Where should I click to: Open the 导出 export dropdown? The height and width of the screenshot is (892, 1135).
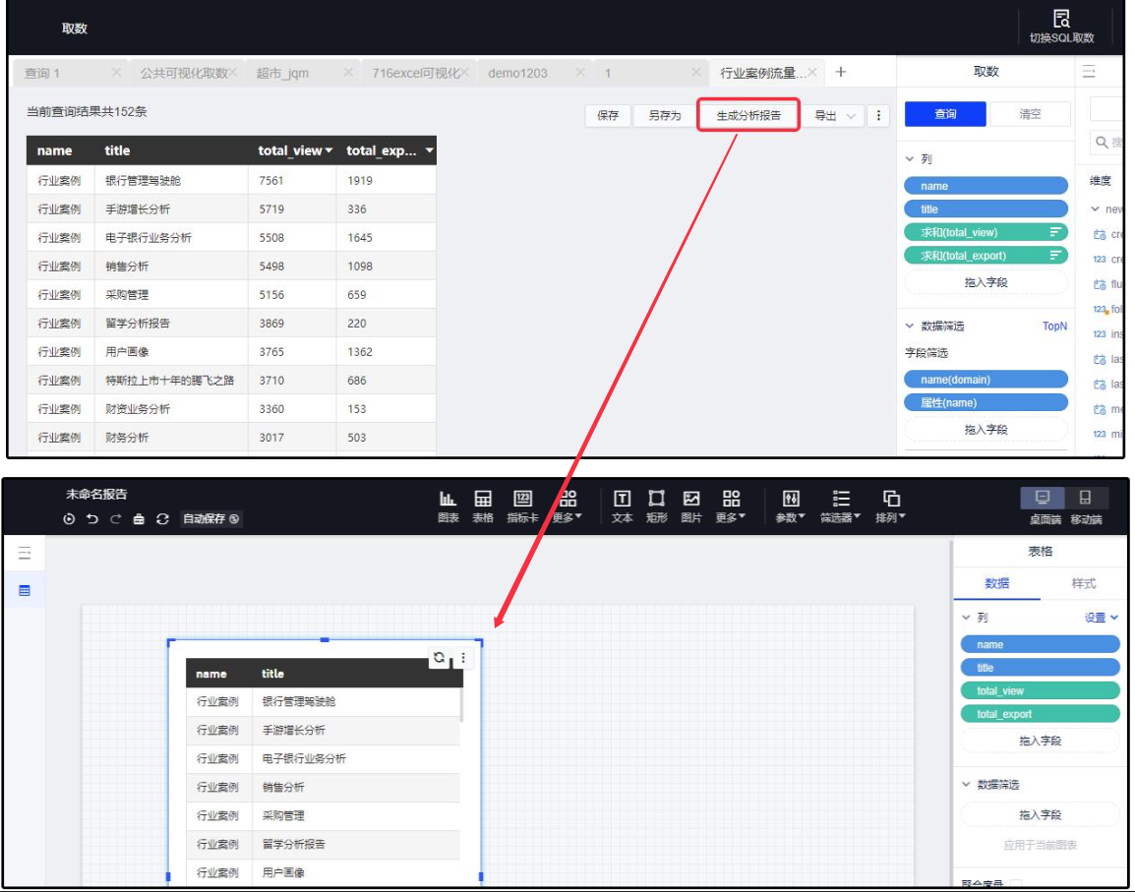(834, 116)
